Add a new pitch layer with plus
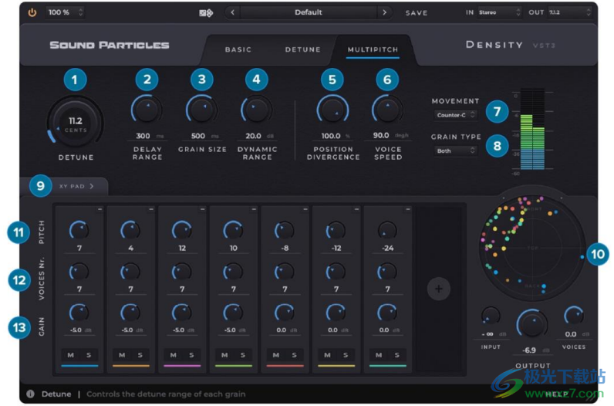The height and width of the screenshot is (406, 614). point(438,289)
